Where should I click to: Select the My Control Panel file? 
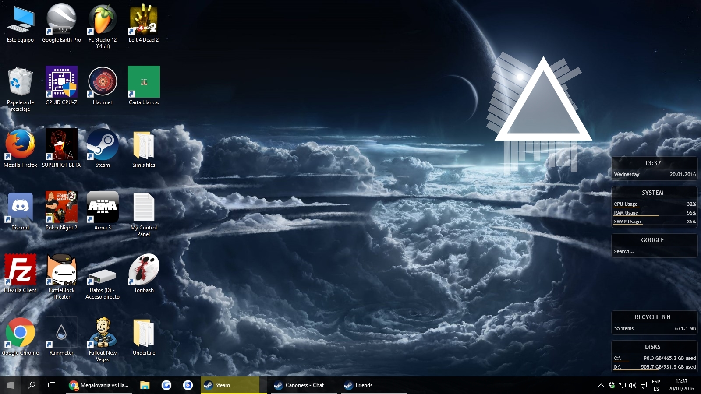(x=144, y=215)
